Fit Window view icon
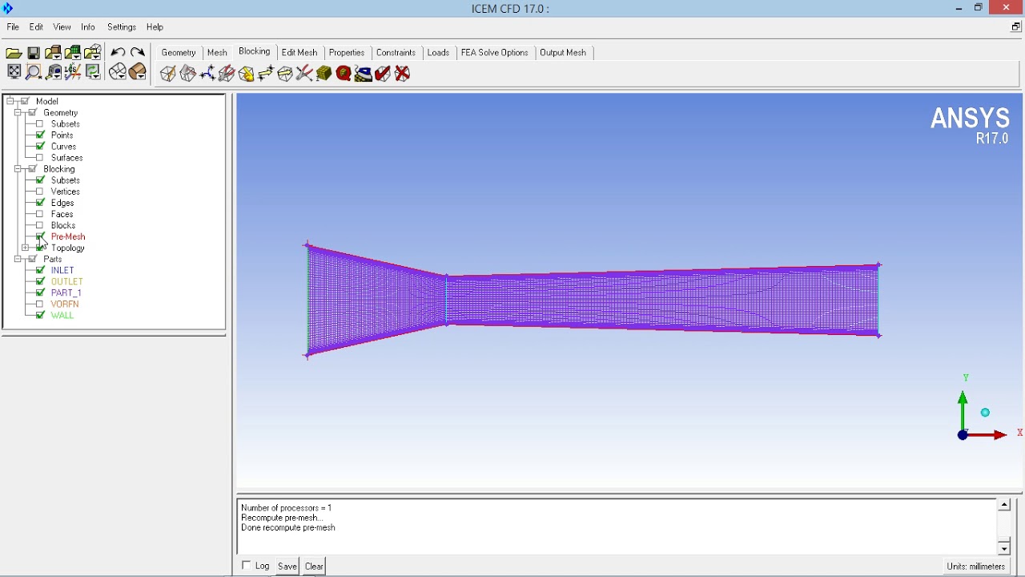The width and height of the screenshot is (1025, 577). (x=14, y=72)
